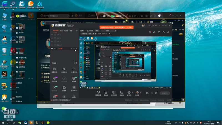Screen dimensions: 222x125
Task: Open the 房管助手 tool
Action: [x=64, y=70]
